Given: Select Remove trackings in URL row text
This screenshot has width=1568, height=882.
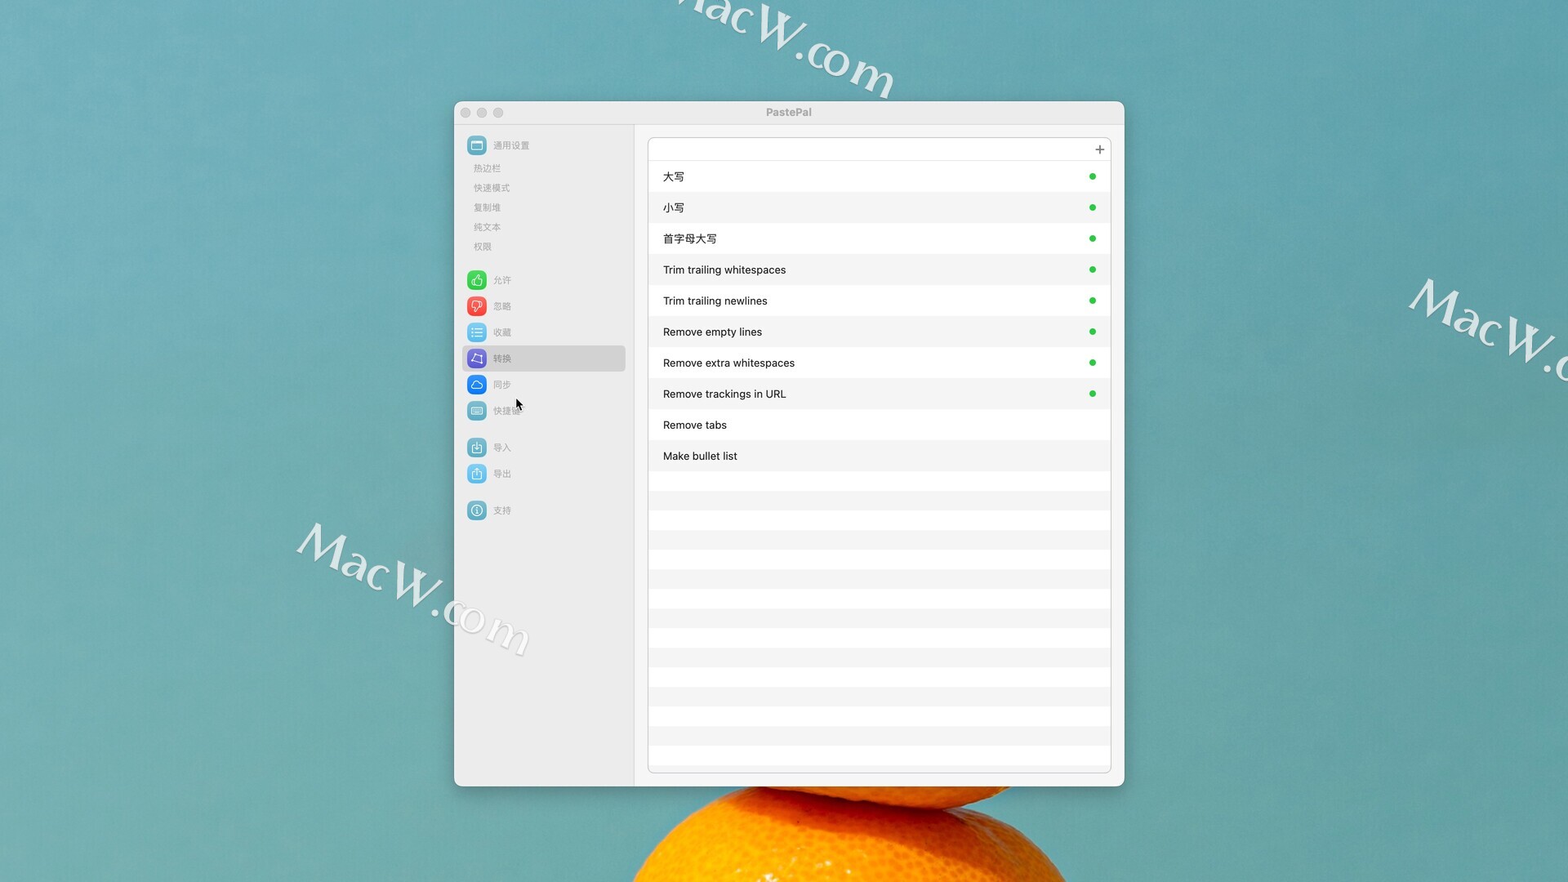Looking at the screenshot, I should point(724,394).
